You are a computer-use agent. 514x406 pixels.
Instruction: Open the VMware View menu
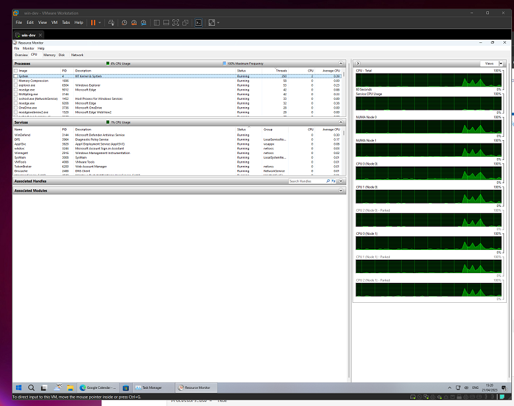point(43,22)
